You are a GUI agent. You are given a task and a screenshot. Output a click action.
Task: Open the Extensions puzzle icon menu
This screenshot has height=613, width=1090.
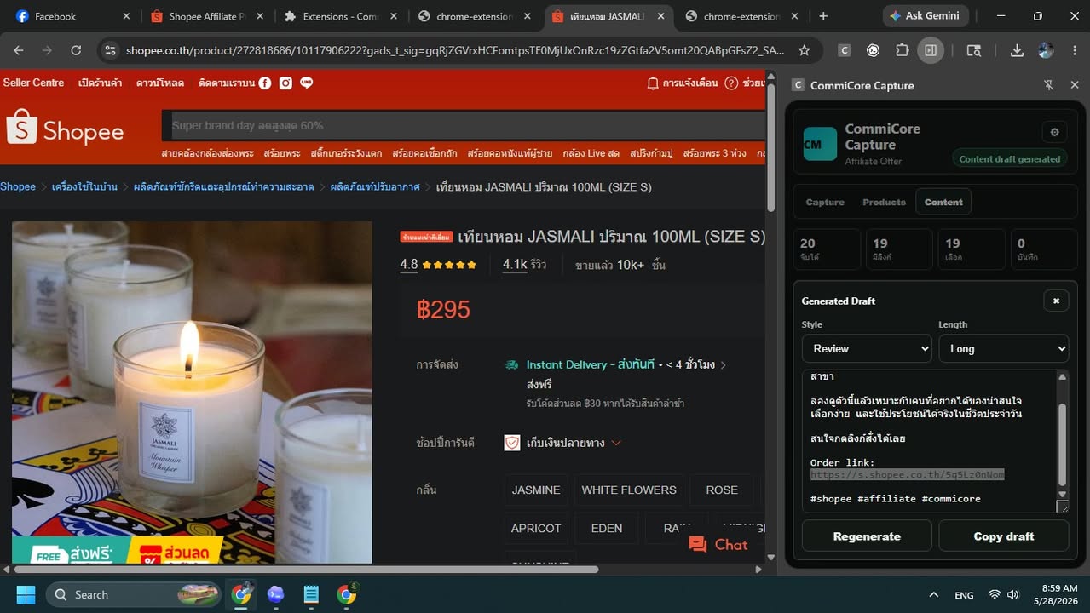(x=902, y=50)
